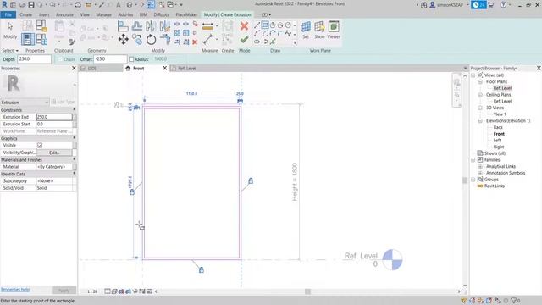The height and width of the screenshot is (305, 542).
Task: Open the Properties help link
Action: [15, 290]
